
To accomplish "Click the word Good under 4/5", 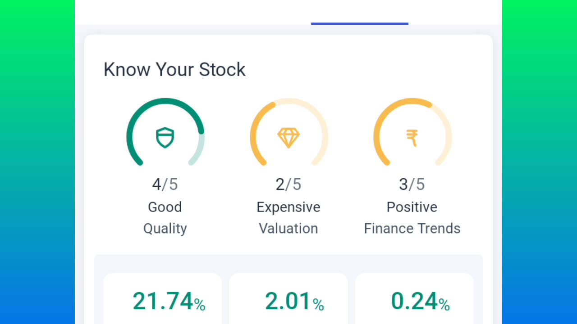I will pyautogui.click(x=165, y=207).
